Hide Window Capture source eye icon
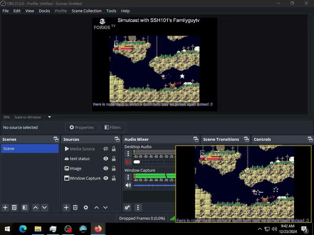The image size is (314, 235). [x=106, y=178]
